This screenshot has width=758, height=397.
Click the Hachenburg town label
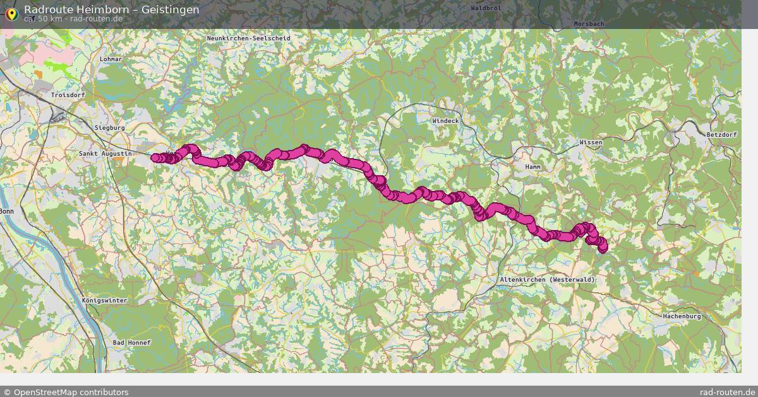tap(682, 316)
